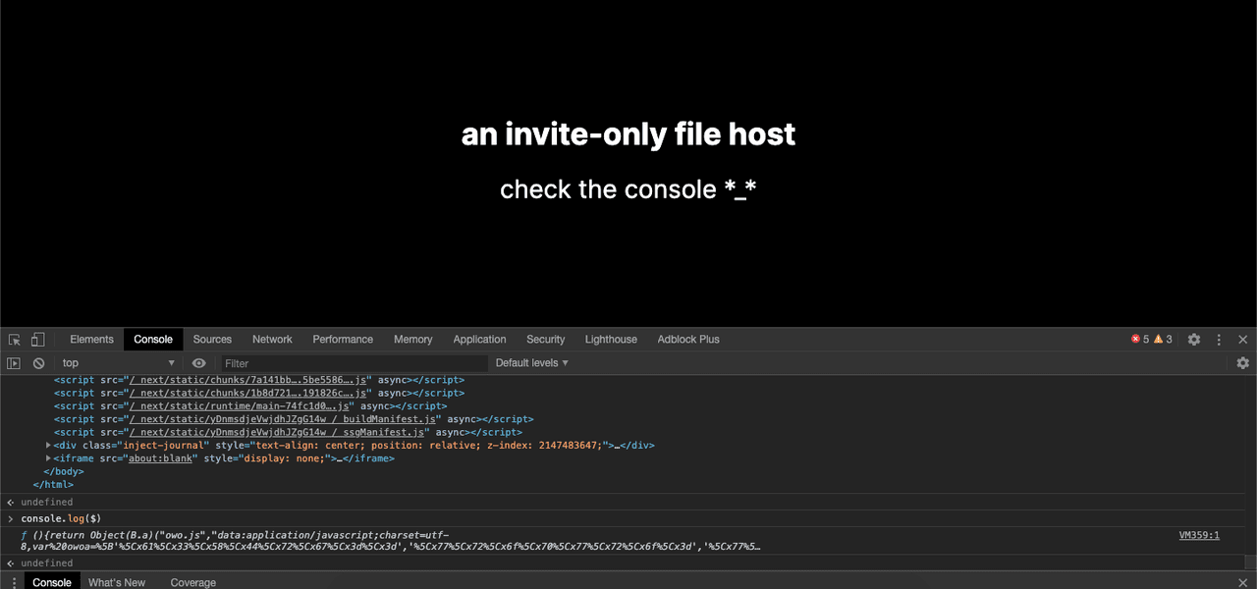Create a live expression with eye icon
The width and height of the screenshot is (1257, 589).
[x=199, y=363]
